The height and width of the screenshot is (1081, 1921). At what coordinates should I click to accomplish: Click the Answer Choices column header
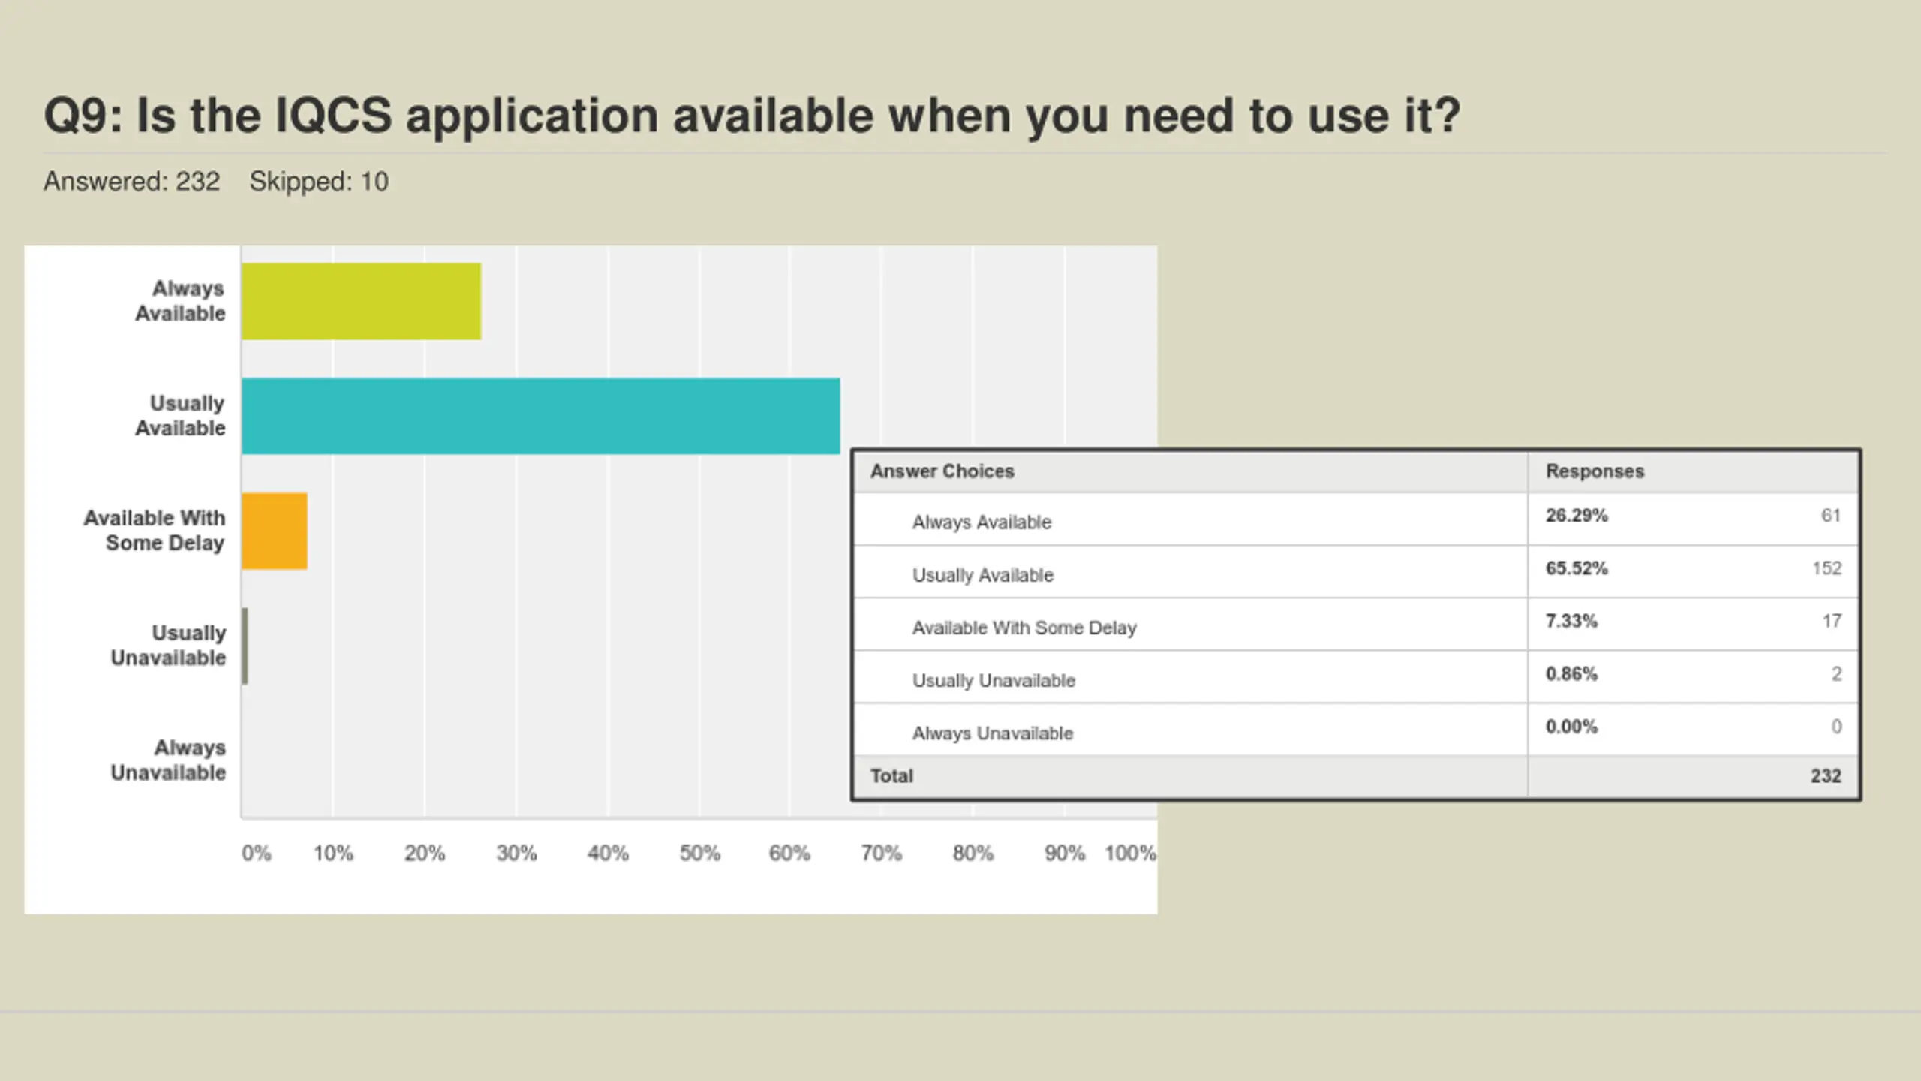(942, 471)
